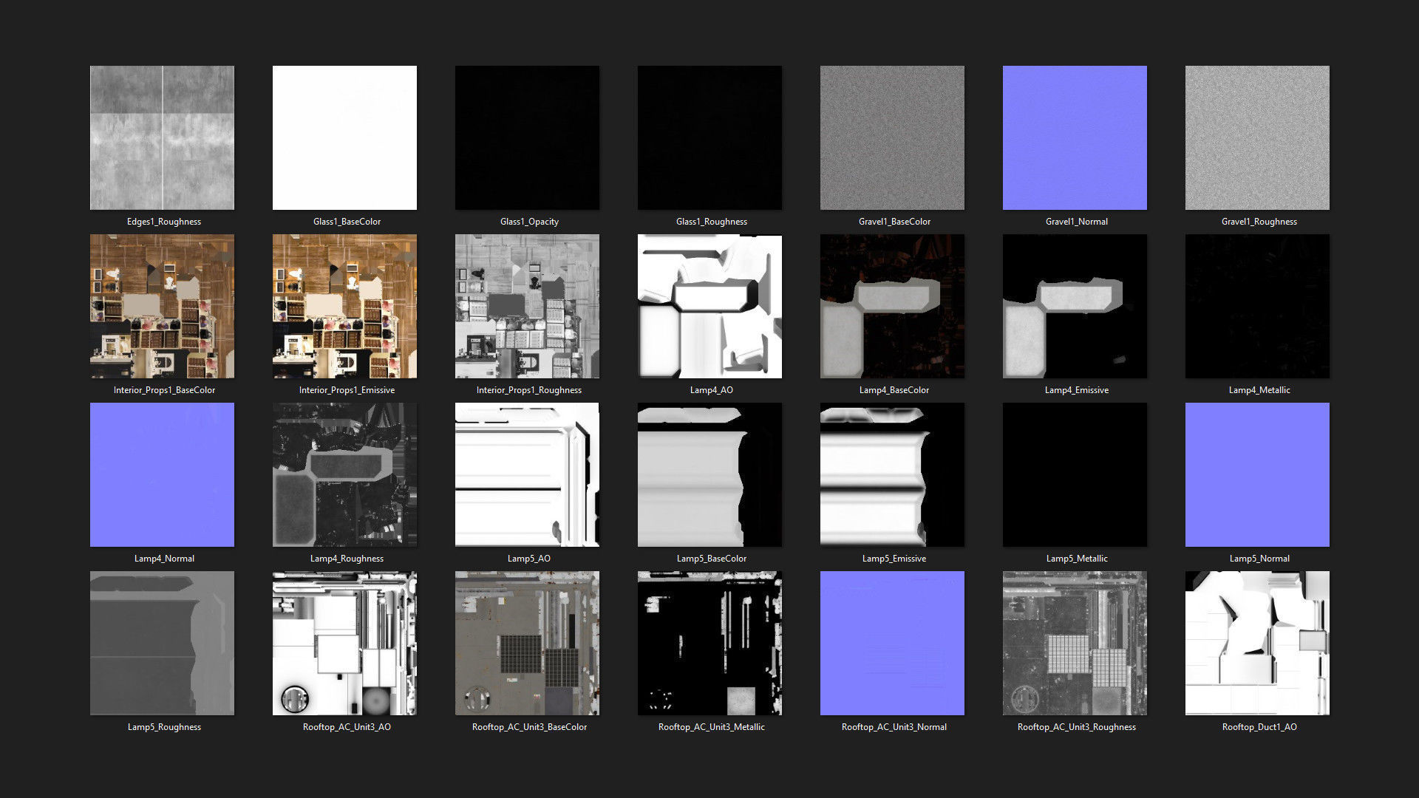Click the "Lamp5_AO" file name
The height and width of the screenshot is (798, 1419).
pyautogui.click(x=529, y=559)
